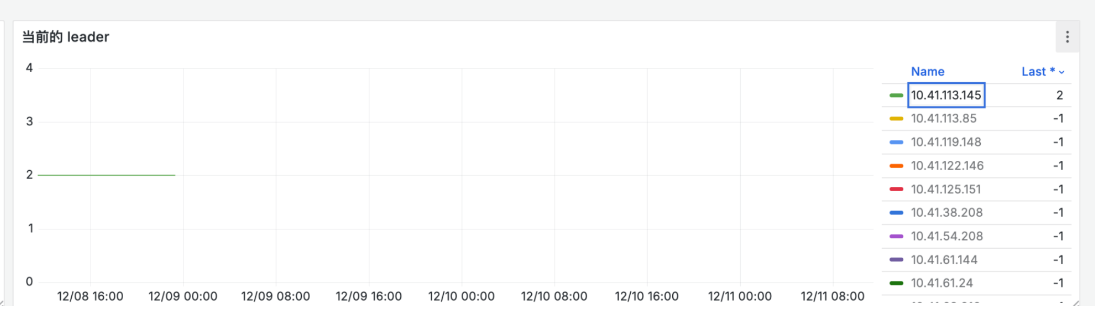Viewport: 1095px width, 309px height.
Task: Click the purple swatch for 10.41.61.144
Action: point(896,260)
